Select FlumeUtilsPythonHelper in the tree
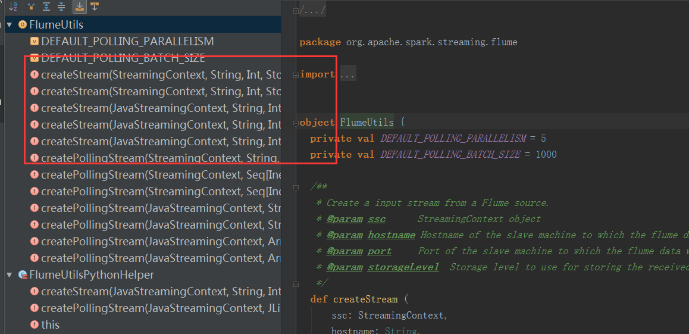Viewport: 689px width, 334px height. click(x=92, y=275)
